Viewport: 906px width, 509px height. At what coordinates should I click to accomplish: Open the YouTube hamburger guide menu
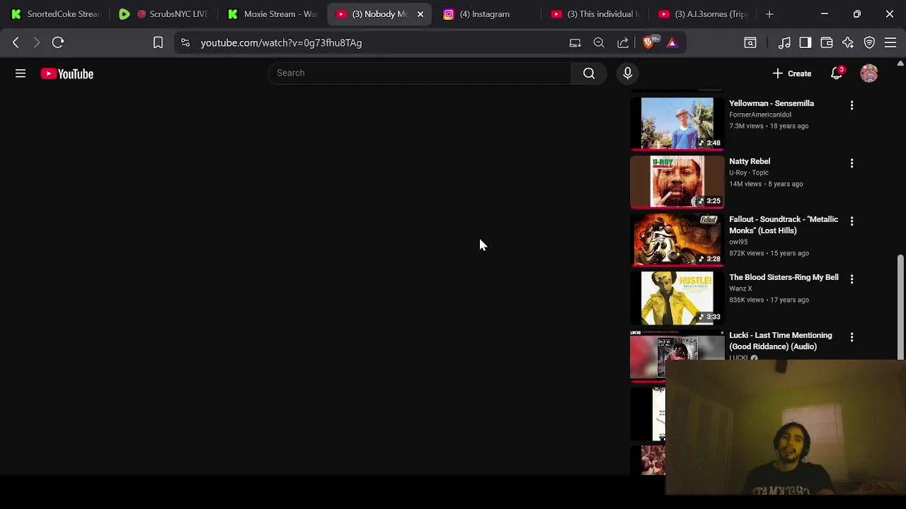[x=21, y=74]
